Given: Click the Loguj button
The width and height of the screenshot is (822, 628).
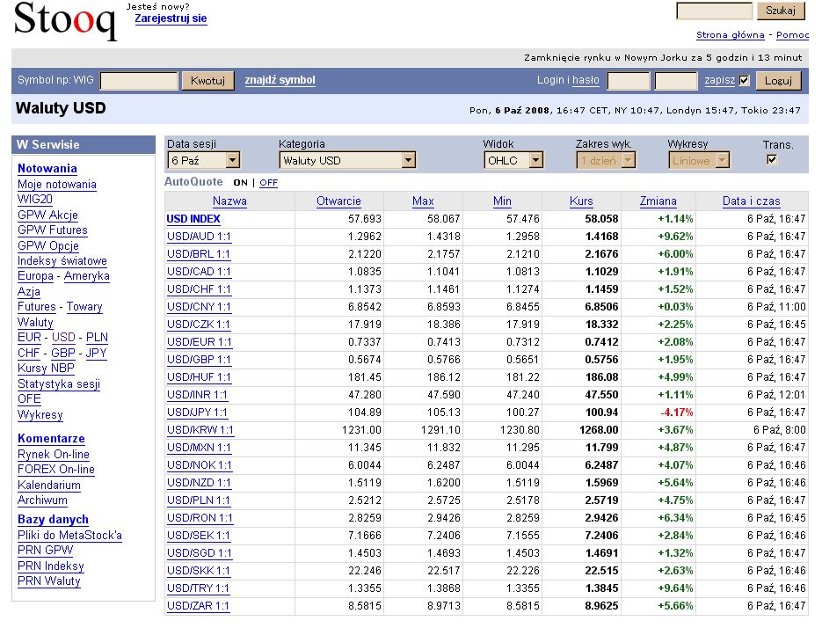Looking at the screenshot, I should coord(779,81).
